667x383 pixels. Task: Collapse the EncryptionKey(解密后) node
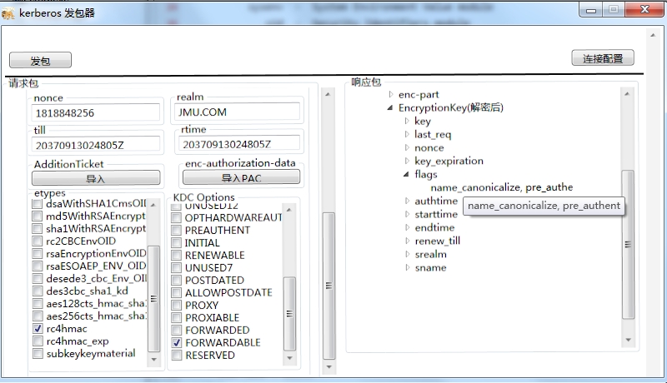click(x=390, y=107)
